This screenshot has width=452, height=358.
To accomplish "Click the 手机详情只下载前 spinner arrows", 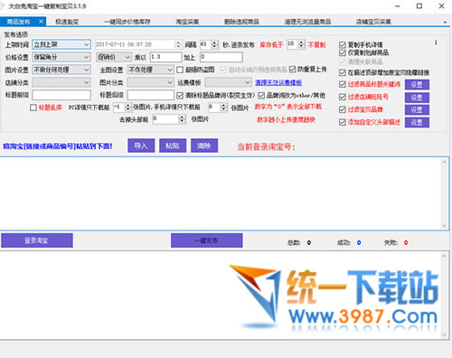I will pos(223,107).
